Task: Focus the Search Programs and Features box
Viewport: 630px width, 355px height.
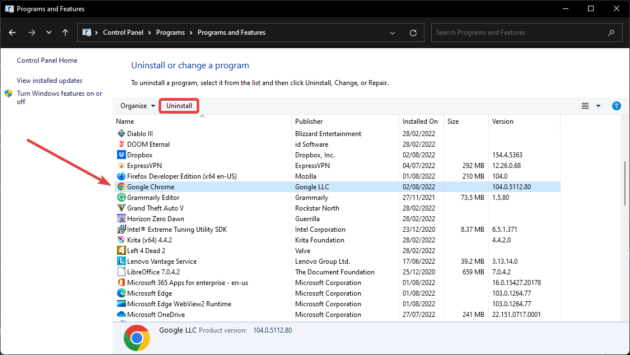Action: [x=527, y=32]
